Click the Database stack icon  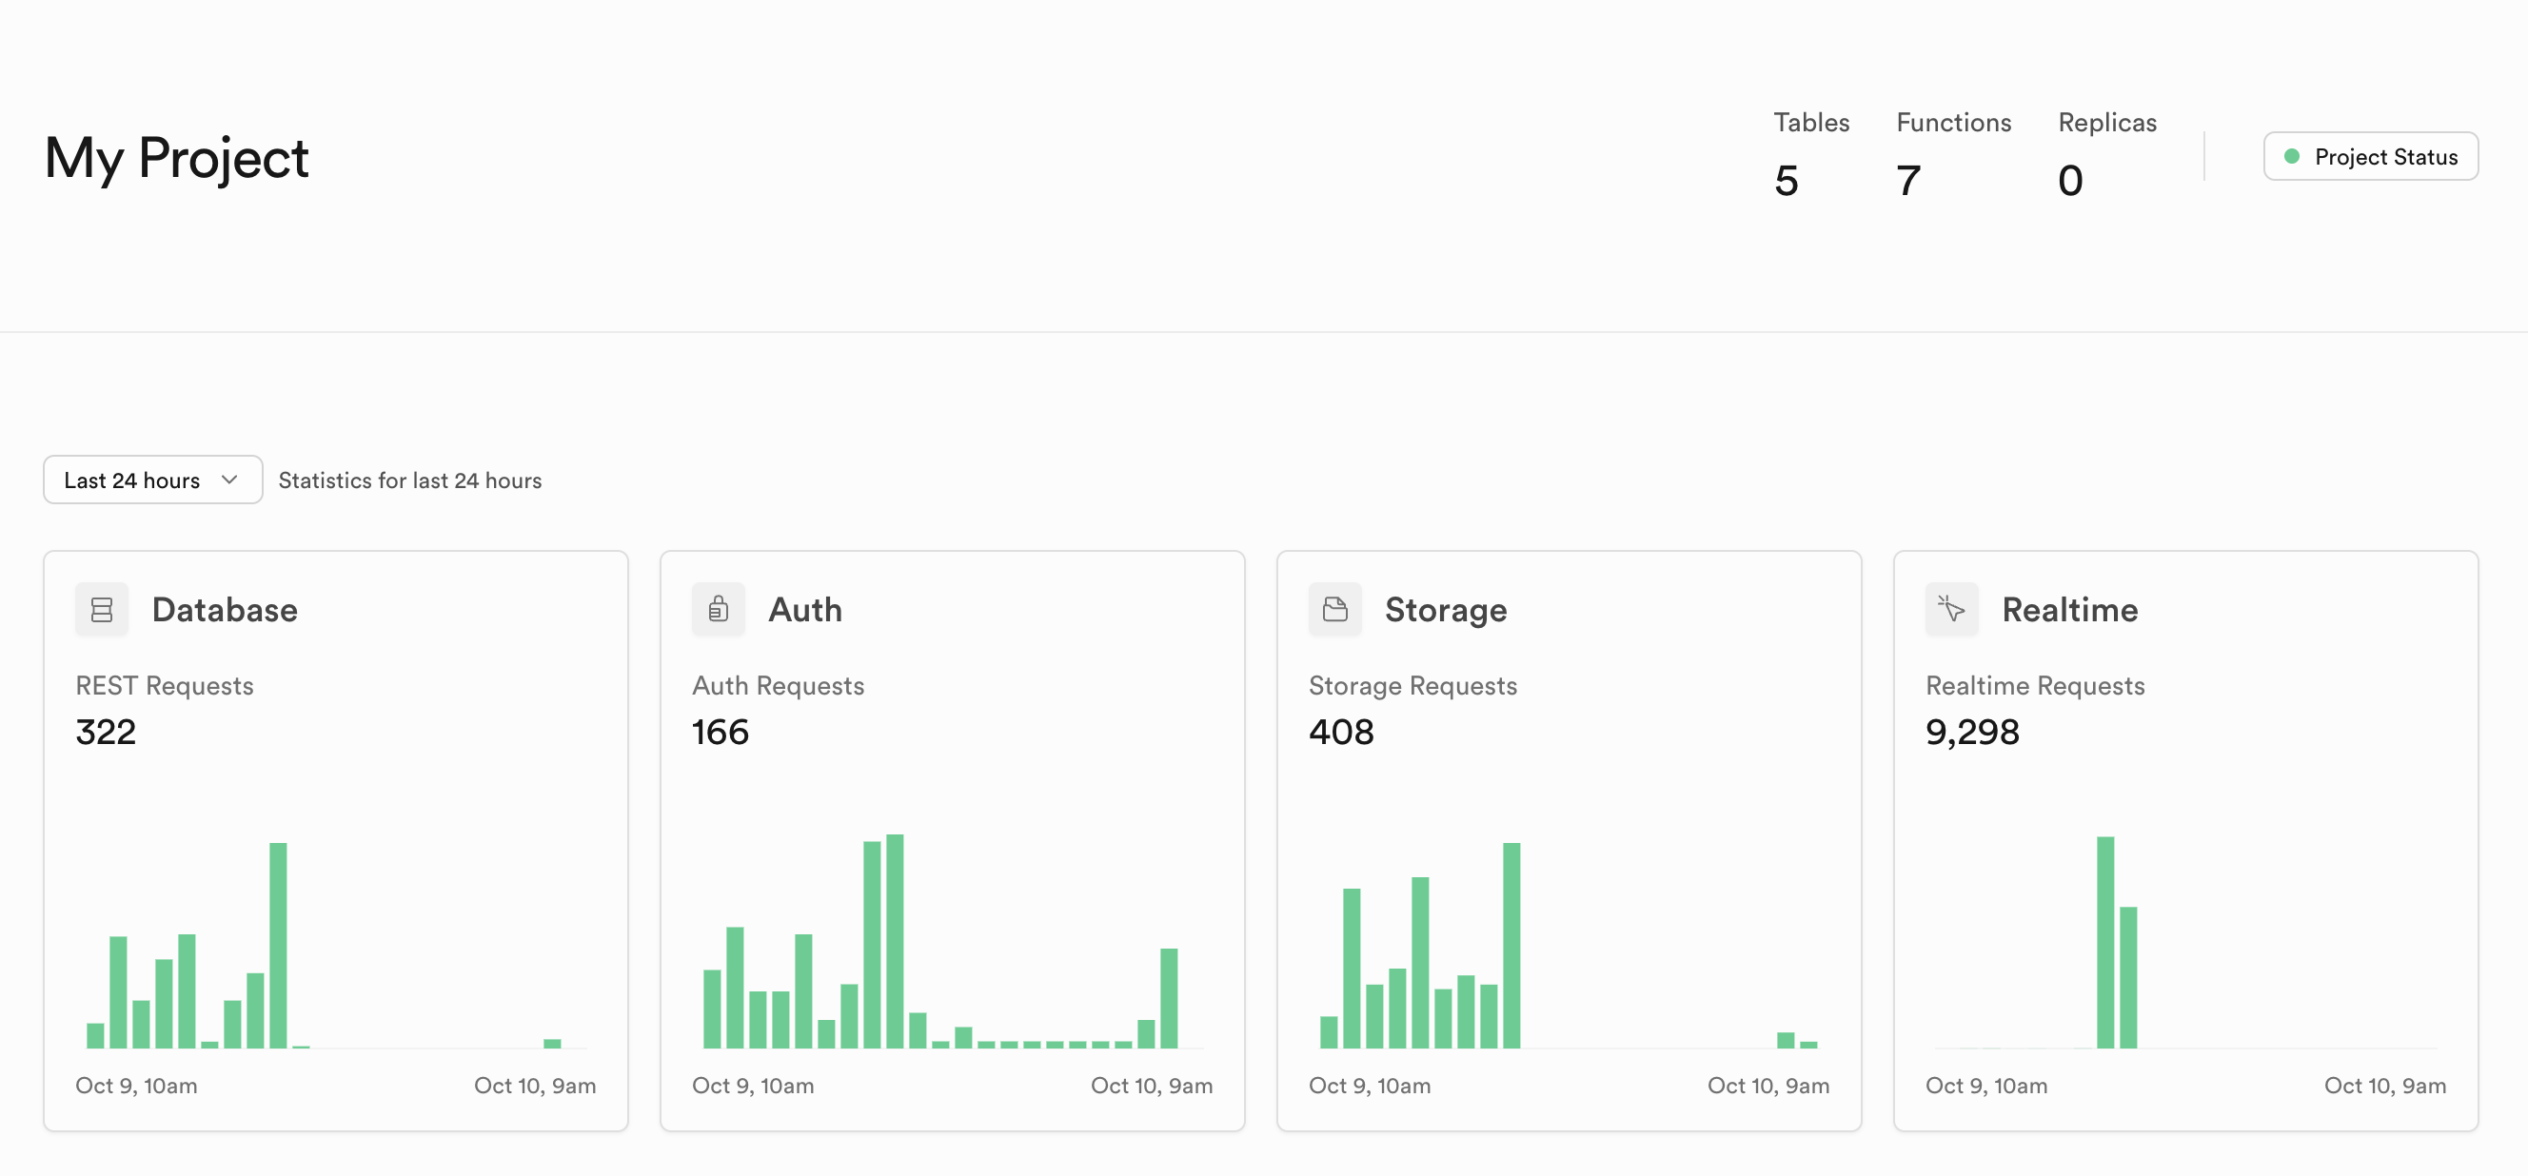tap(101, 610)
